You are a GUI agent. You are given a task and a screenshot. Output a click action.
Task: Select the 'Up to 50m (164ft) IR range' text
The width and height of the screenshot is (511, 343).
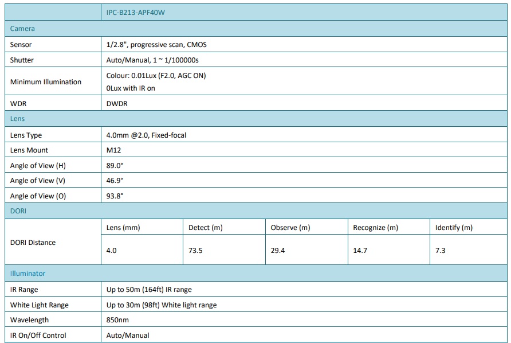click(149, 290)
